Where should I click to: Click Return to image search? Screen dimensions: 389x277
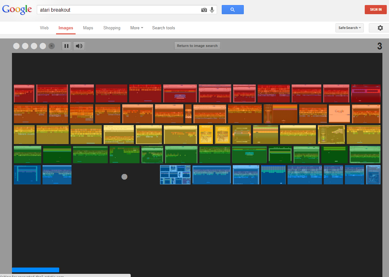click(197, 46)
